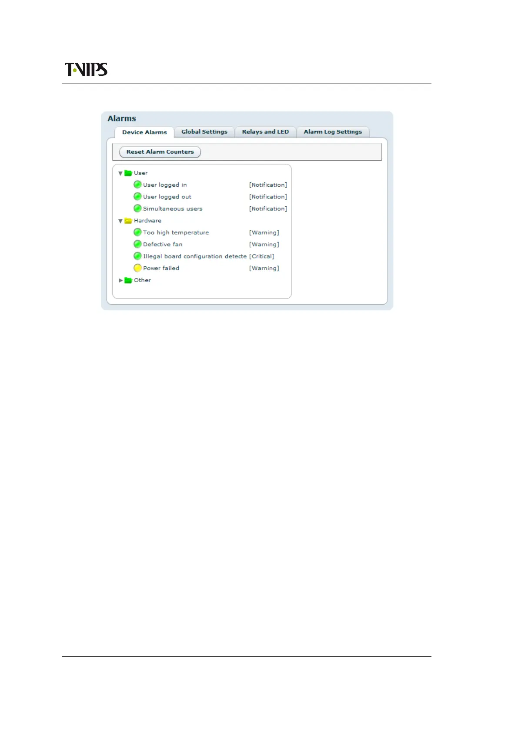Viewport: 518px width, 733px height.
Task: Click the green status icon for User logged out
Action: coord(137,196)
